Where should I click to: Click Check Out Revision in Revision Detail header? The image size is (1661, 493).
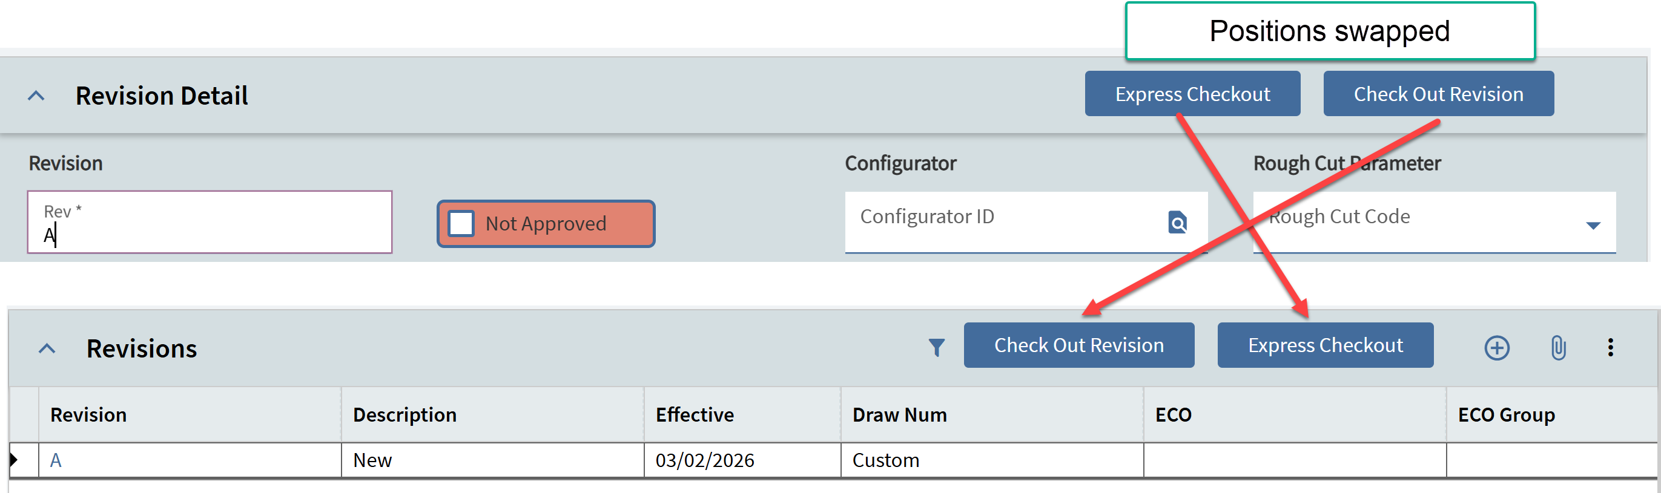(x=1438, y=94)
